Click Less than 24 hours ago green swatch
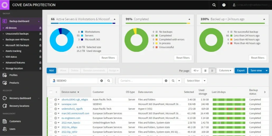 click(231, 36)
